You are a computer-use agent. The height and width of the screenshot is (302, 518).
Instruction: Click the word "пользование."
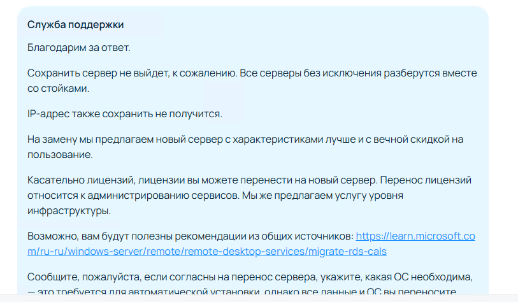point(60,155)
